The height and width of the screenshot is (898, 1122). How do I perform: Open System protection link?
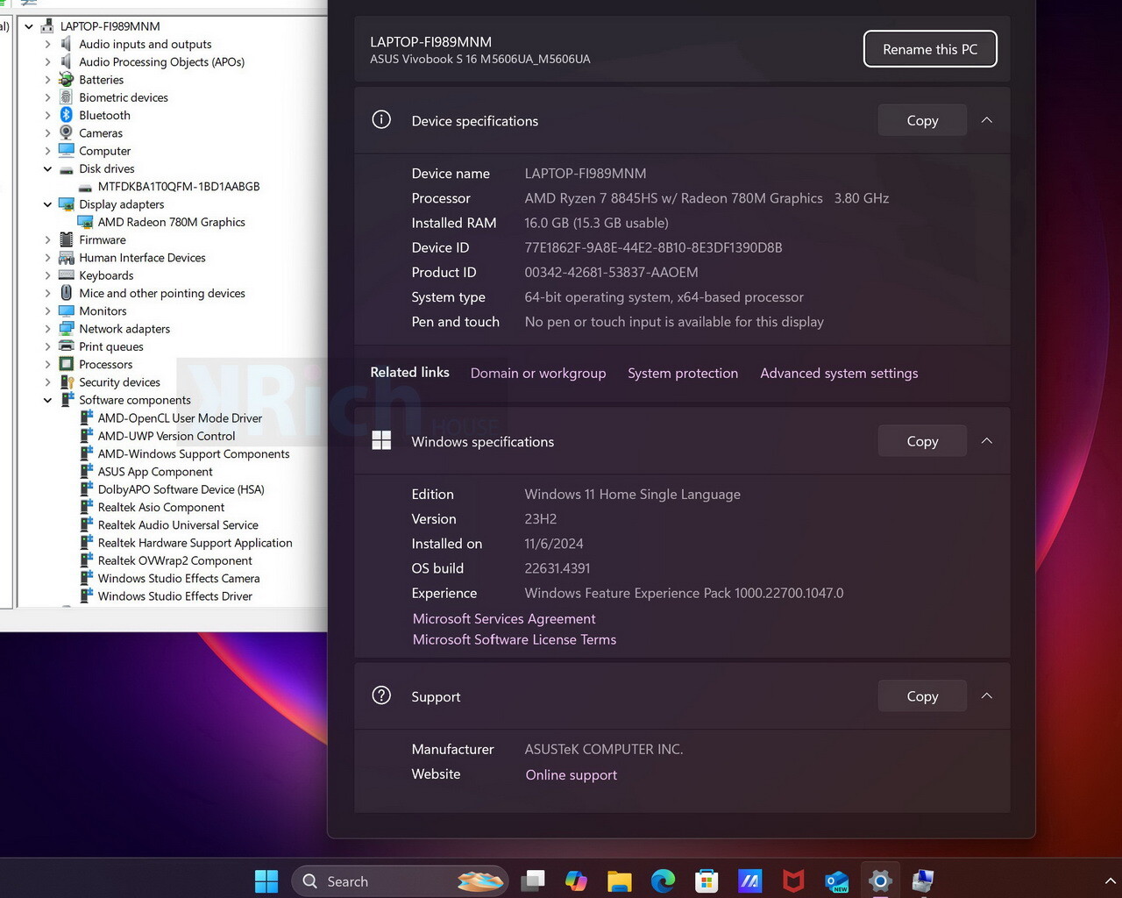(683, 373)
